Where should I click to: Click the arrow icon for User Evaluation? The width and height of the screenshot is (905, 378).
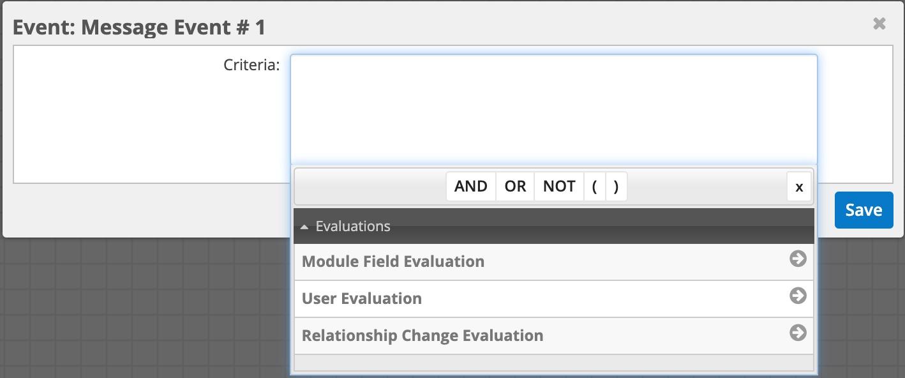[798, 296]
